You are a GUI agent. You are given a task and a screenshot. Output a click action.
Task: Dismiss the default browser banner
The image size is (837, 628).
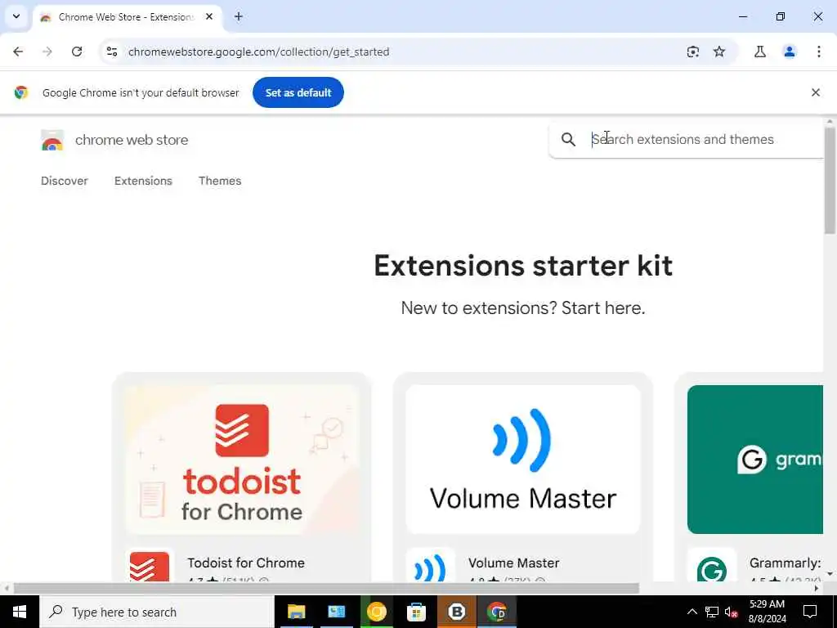pos(816,92)
